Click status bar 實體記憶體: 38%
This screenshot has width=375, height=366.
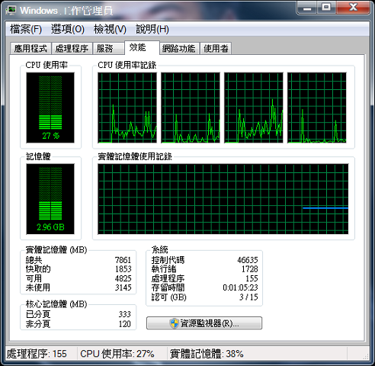click(207, 354)
